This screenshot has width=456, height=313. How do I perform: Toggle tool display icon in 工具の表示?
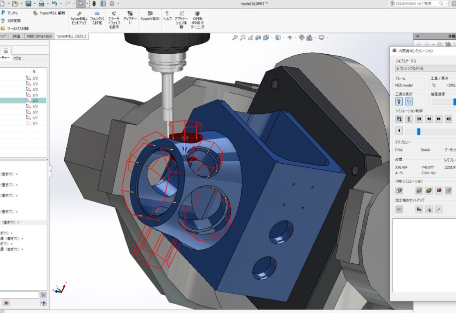point(399,102)
